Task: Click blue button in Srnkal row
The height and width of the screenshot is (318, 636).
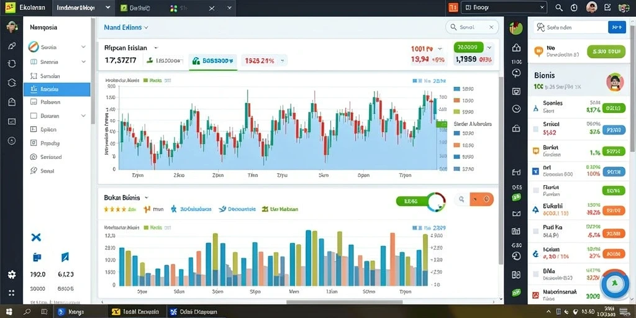Action: tap(614, 130)
